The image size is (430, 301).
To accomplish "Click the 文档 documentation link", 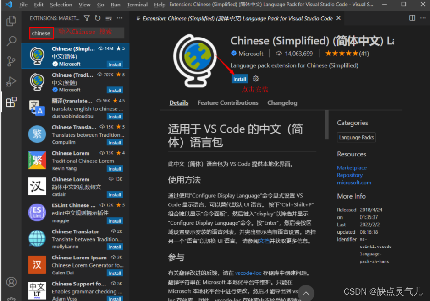I will [264, 241].
